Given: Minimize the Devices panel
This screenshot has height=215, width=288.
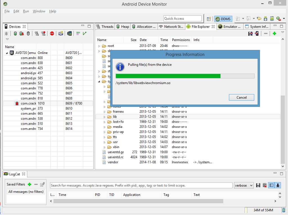Looking at the screenshot, I should click(83, 26).
